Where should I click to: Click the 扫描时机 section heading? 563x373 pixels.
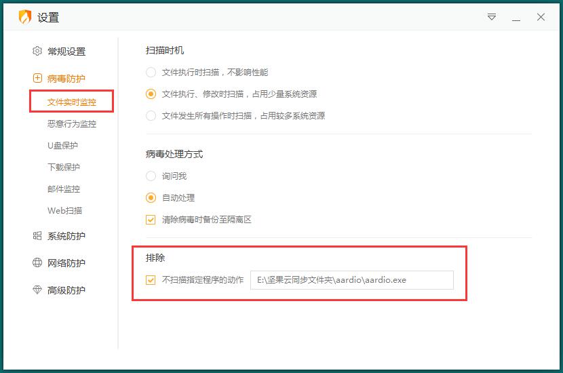[165, 50]
